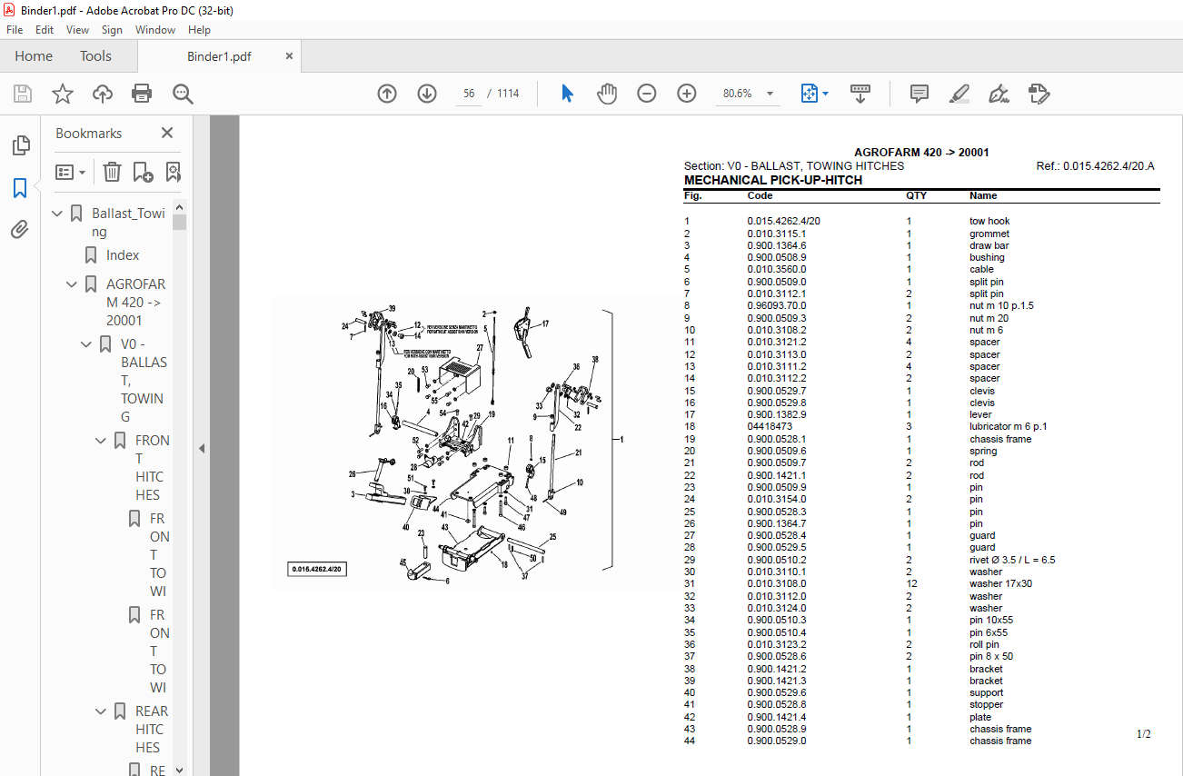Click the code 0.015.4262.4/20 in the table
Viewport: 1183px width, 776px height.
(784, 221)
